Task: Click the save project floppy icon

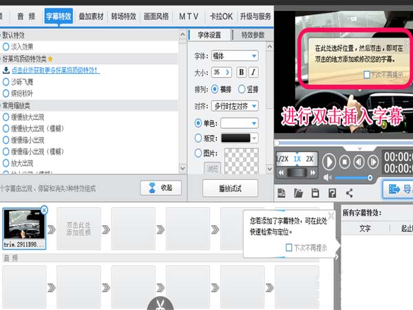Action: pyautogui.click(x=315, y=193)
